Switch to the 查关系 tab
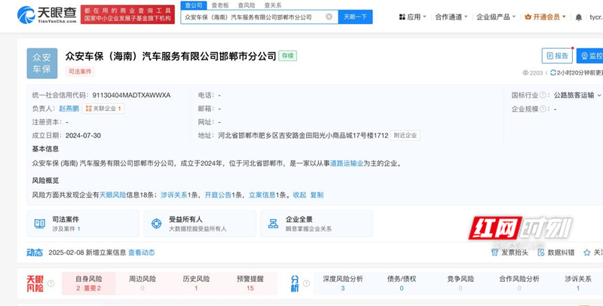This screenshot has height=306, width=603. tap(273, 5)
